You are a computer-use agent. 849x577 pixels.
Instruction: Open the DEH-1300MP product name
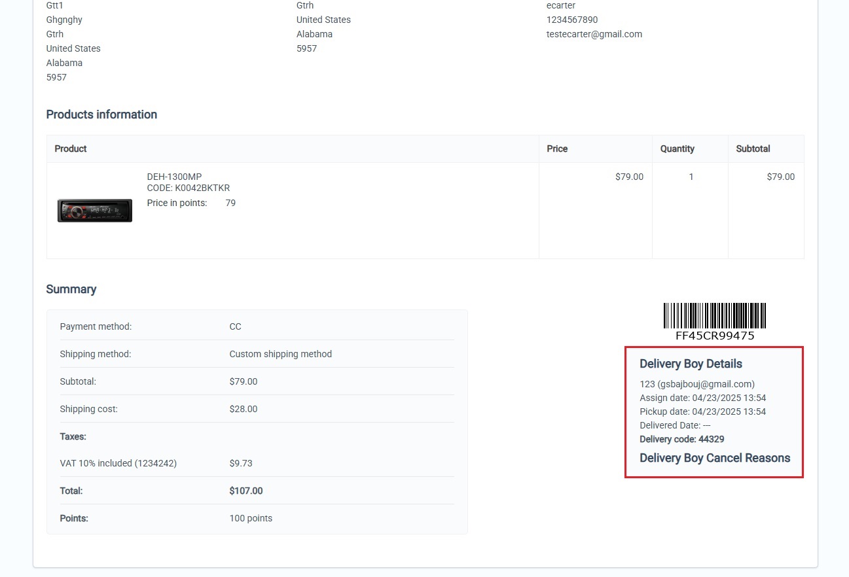[174, 177]
